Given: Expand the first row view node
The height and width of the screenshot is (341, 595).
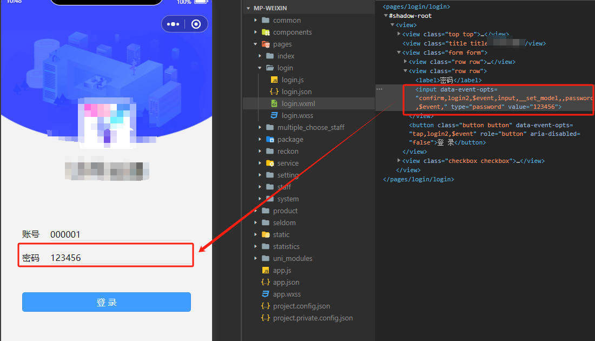Looking at the screenshot, I should pyautogui.click(x=405, y=62).
